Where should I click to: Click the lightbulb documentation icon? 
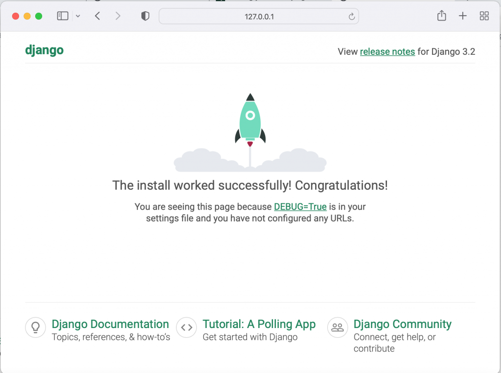[x=35, y=328]
